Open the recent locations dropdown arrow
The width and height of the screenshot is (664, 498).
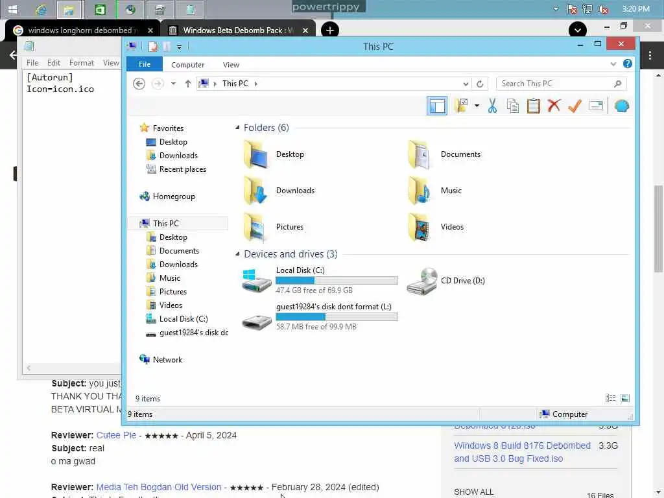tap(173, 84)
